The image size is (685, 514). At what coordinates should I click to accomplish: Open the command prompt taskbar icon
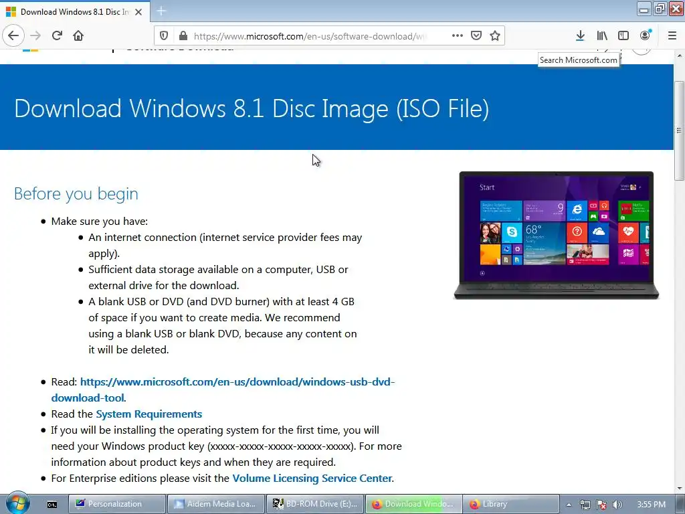52,505
